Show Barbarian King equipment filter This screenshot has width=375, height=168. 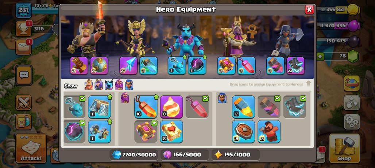(x=89, y=85)
